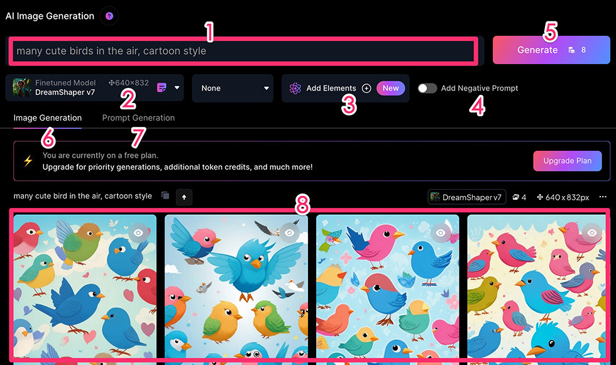Click the lightning bolt icon in the upgrade banner
616x365 pixels.
(28, 161)
